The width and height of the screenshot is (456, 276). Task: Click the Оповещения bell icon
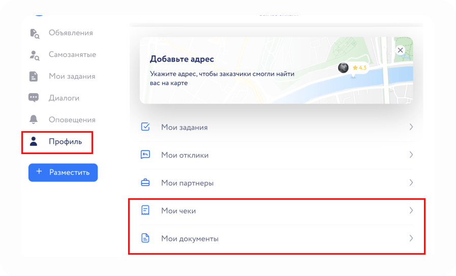(x=34, y=120)
